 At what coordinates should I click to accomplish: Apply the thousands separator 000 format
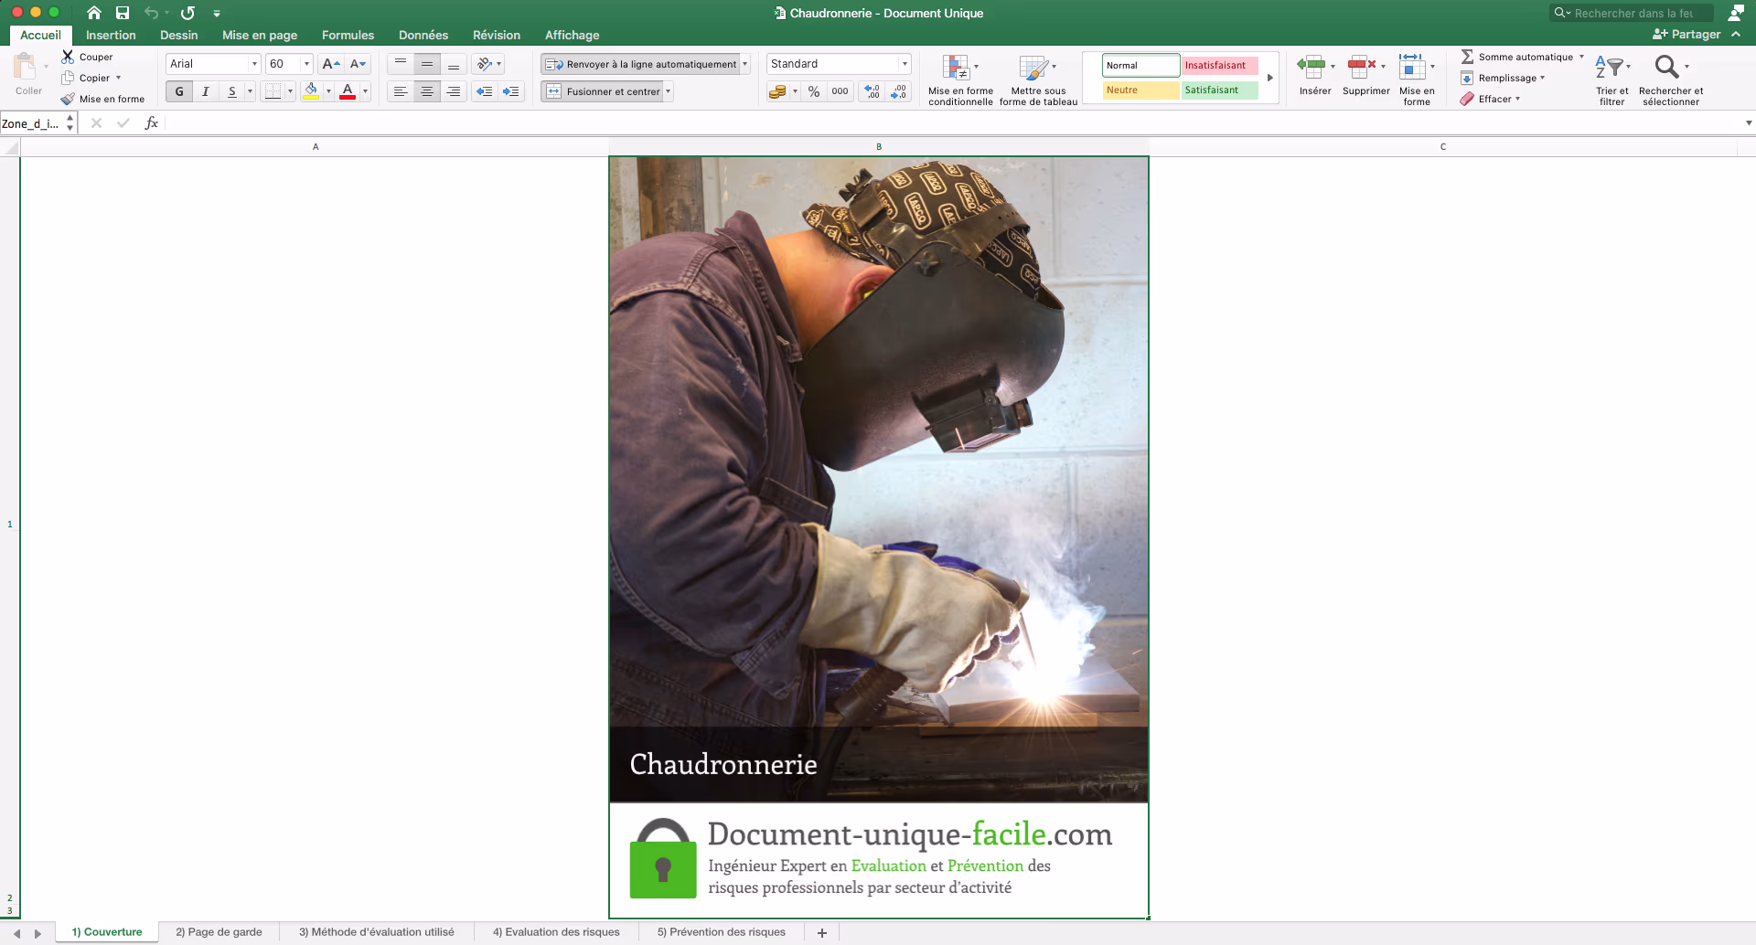click(x=840, y=91)
